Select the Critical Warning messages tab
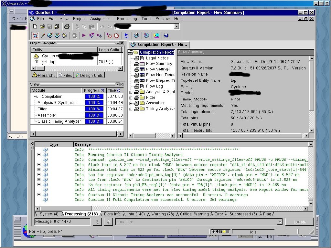The width and height of the screenshot is (331, 248). [194, 214]
